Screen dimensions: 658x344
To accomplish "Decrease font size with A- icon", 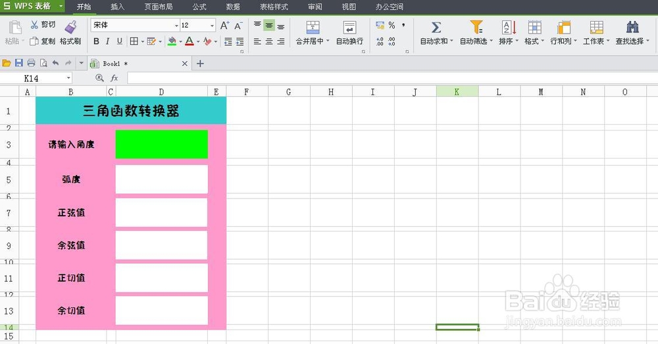I will pos(238,26).
